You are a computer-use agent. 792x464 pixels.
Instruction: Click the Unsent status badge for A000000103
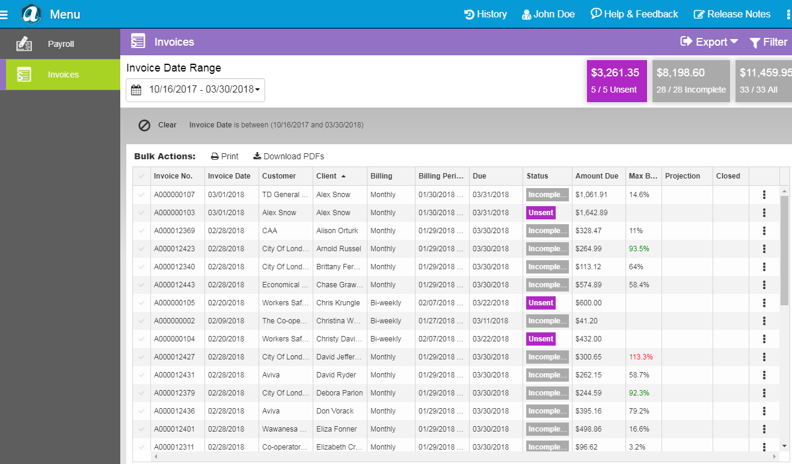[541, 213]
